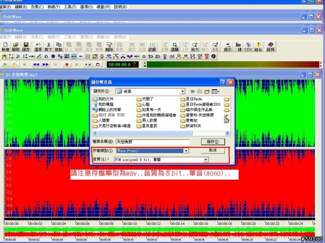325x243 pixels.
Task: Click the CDX audio extraction icon
Action: tap(248, 47)
